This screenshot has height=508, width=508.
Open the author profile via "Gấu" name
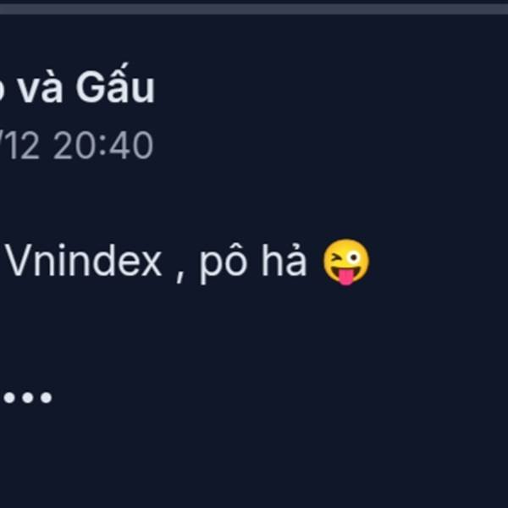click(x=115, y=84)
